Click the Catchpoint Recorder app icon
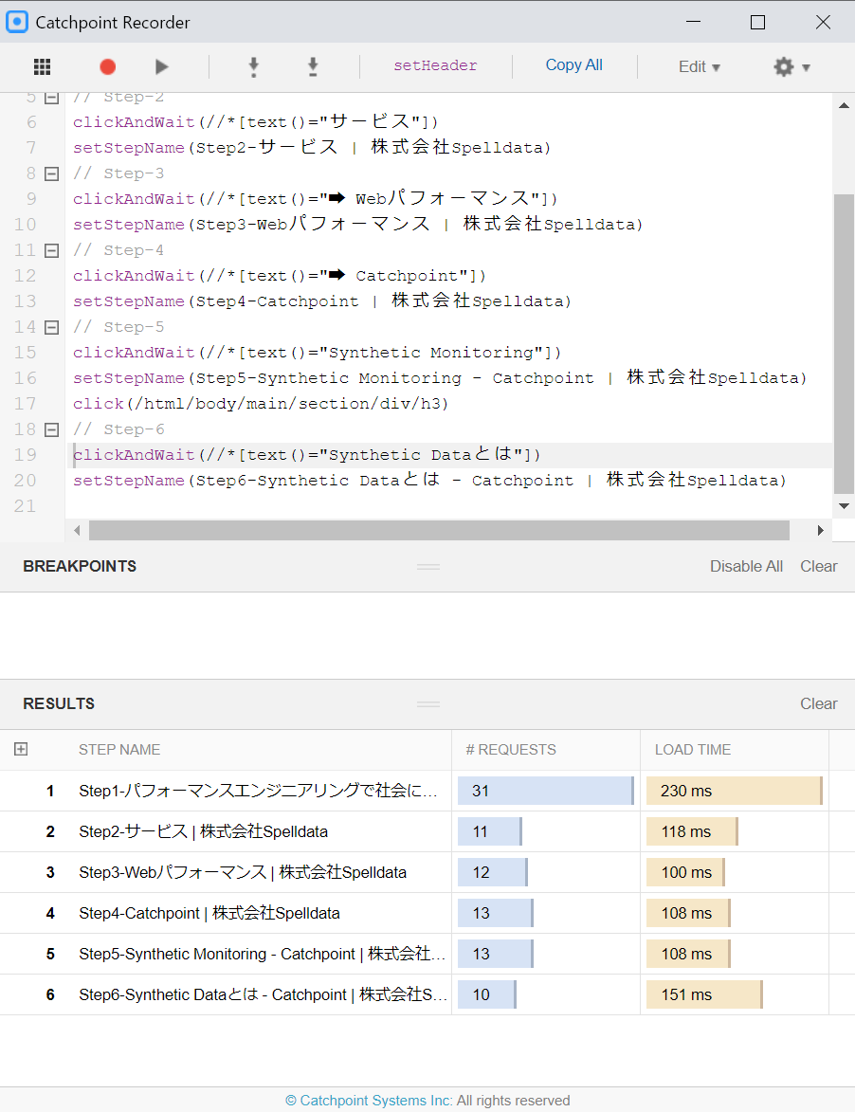855x1112 pixels. point(17,22)
